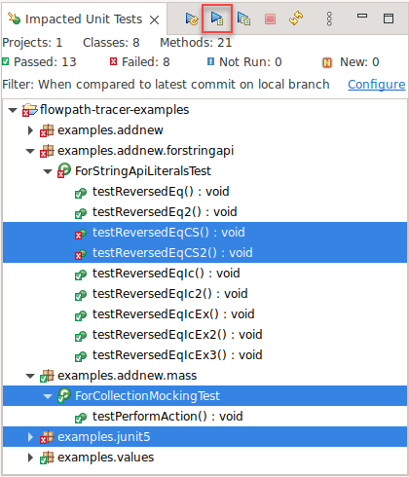Collapse the flowpath-tracer-examples project node
The image size is (409, 477).
[x=13, y=110]
